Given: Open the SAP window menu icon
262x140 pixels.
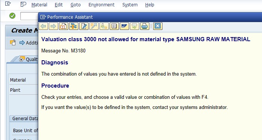Looking at the screenshot, I should (x=8, y=4).
